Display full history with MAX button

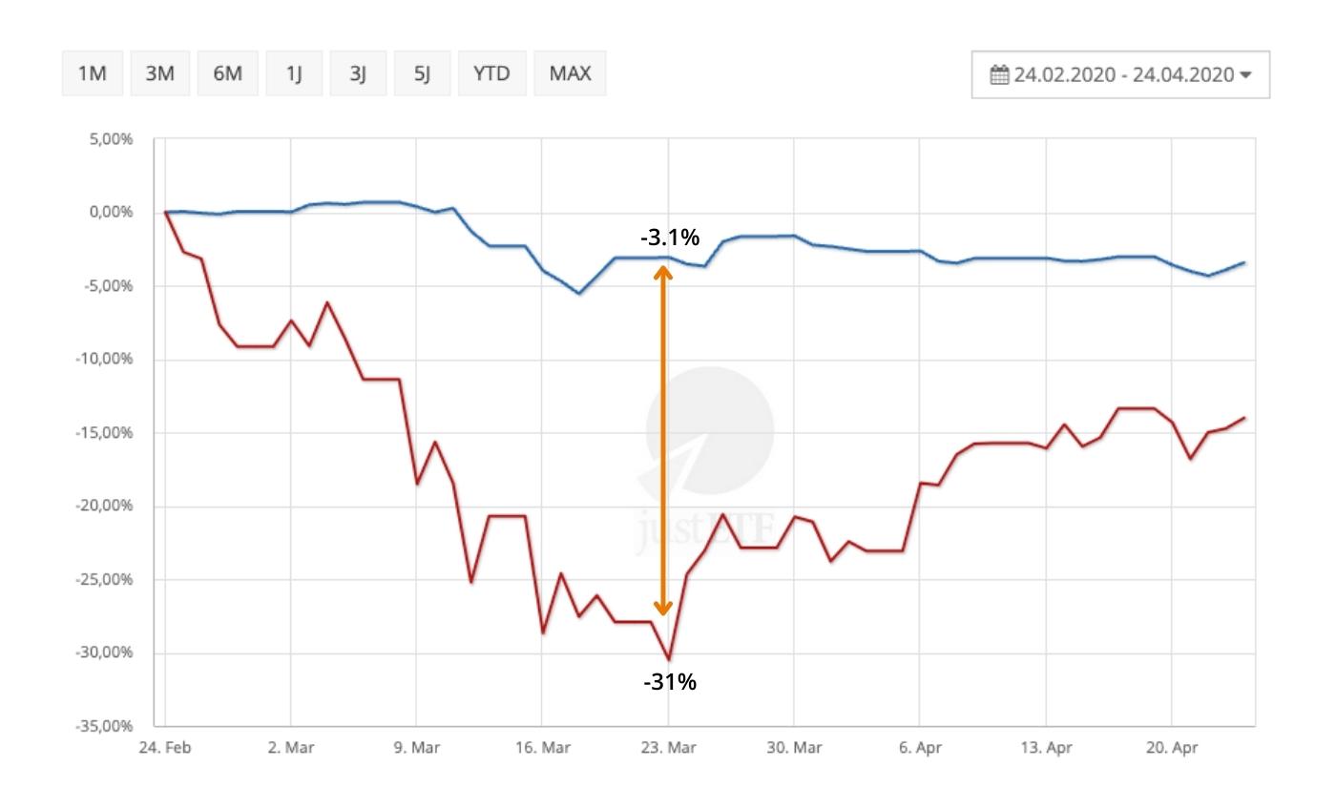coord(570,73)
